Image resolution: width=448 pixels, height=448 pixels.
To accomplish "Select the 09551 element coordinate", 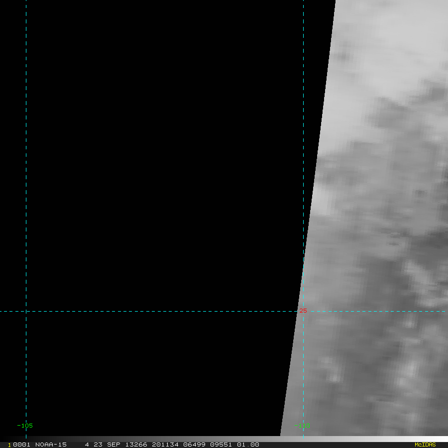I will coord(221,445).
